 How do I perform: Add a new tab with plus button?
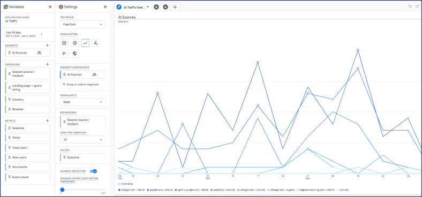coord(175,7)
